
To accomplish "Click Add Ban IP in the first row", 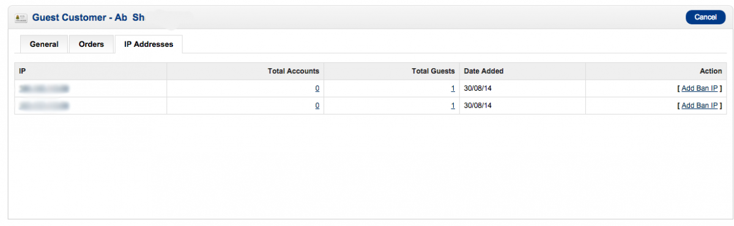I will (699, 88).
